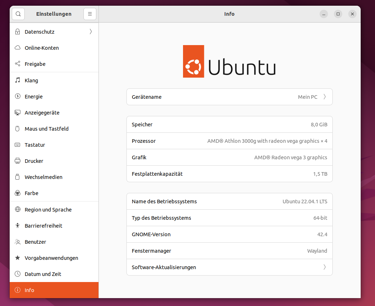
Task: Click the Wechselmedien removable media icon
Action: click(18, 177)
